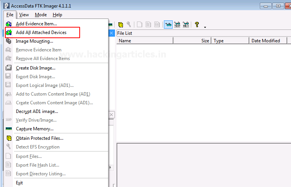Expand the toolbar options dropdown arrow
Viewport: 291px width, 187px height.
[205, 27]
